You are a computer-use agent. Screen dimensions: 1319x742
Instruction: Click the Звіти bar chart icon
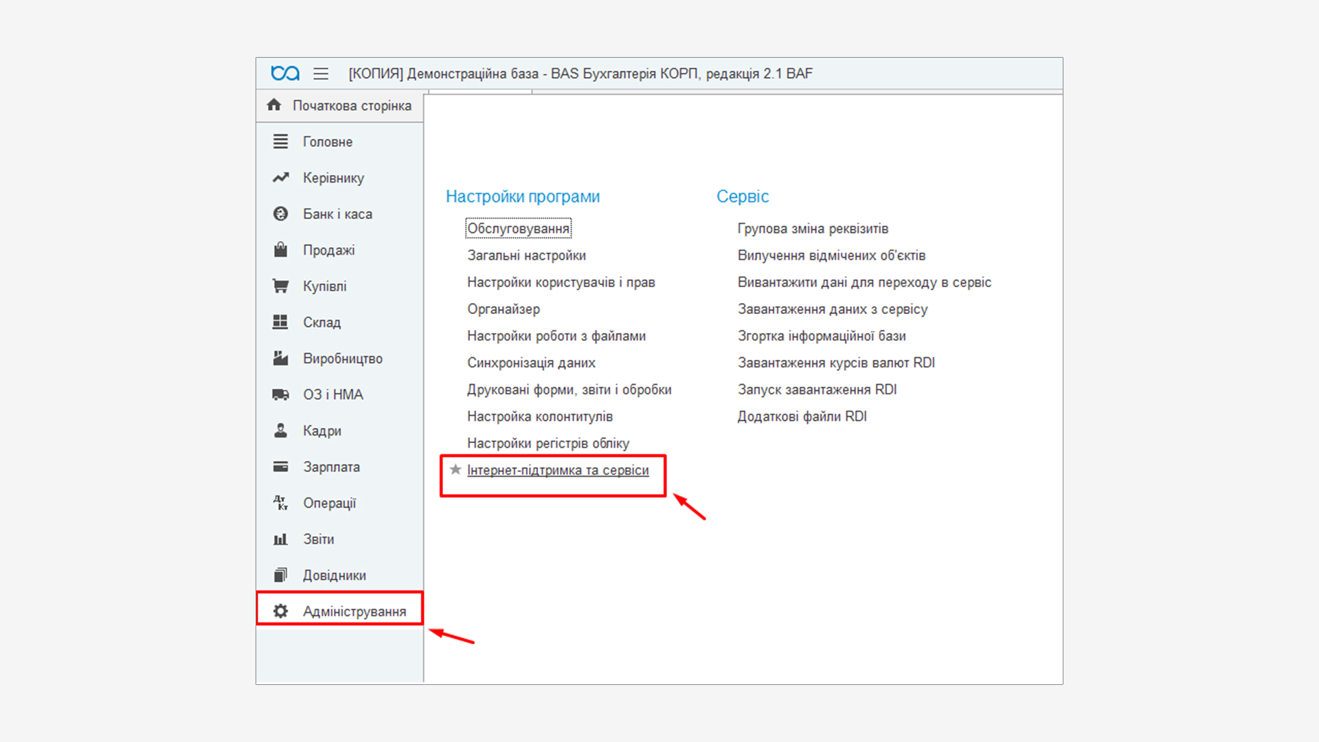280,539
